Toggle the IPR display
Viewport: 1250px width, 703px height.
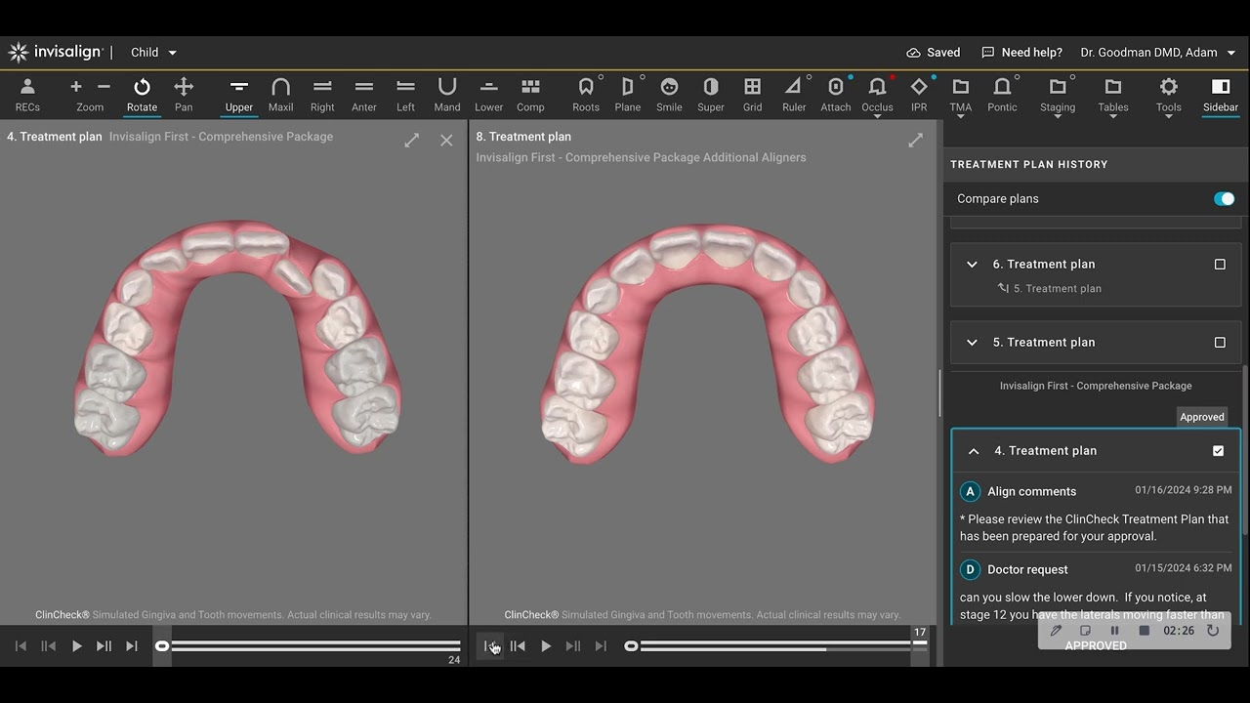[919, 95]
